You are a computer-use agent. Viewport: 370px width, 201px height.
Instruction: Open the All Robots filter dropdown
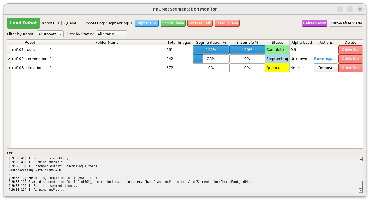[x=50, y=34]
